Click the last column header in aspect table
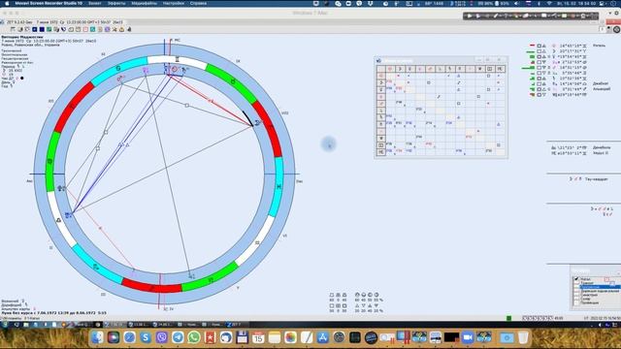621x349 pixels. [500, 69]
